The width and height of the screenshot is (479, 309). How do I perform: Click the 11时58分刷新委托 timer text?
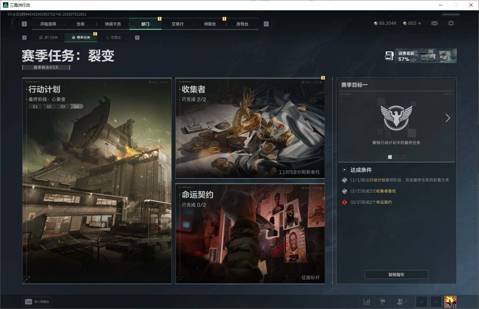point(299,172)
